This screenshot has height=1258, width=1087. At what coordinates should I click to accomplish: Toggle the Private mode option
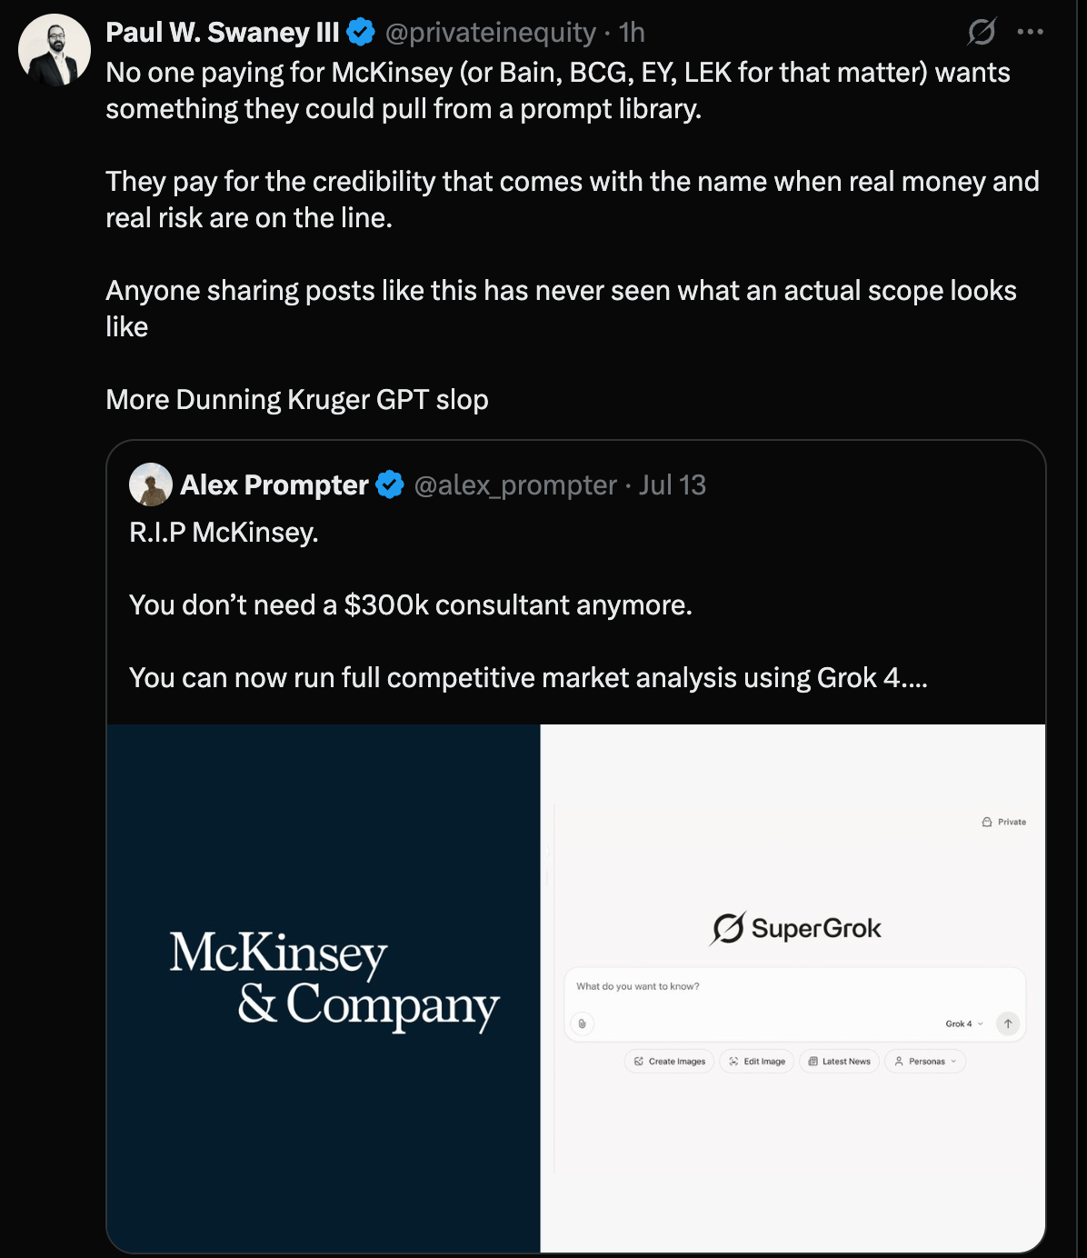tap(1004, 822)
